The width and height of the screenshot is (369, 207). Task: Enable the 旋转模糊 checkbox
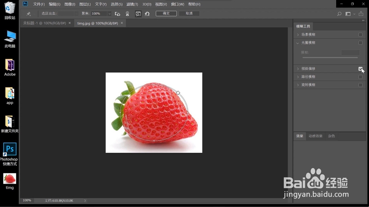pyautogui.click(x=360, y=85)
